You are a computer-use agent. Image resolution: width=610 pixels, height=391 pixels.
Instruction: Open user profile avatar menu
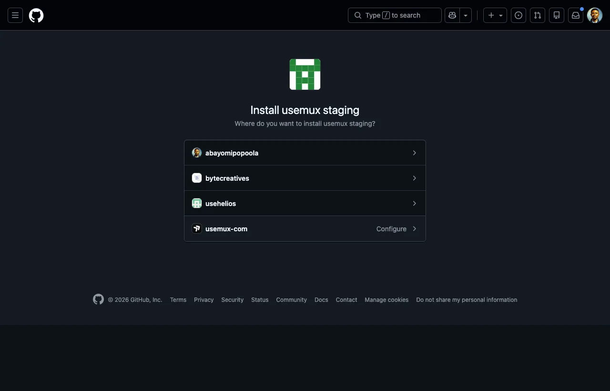[x=595, y=15]
